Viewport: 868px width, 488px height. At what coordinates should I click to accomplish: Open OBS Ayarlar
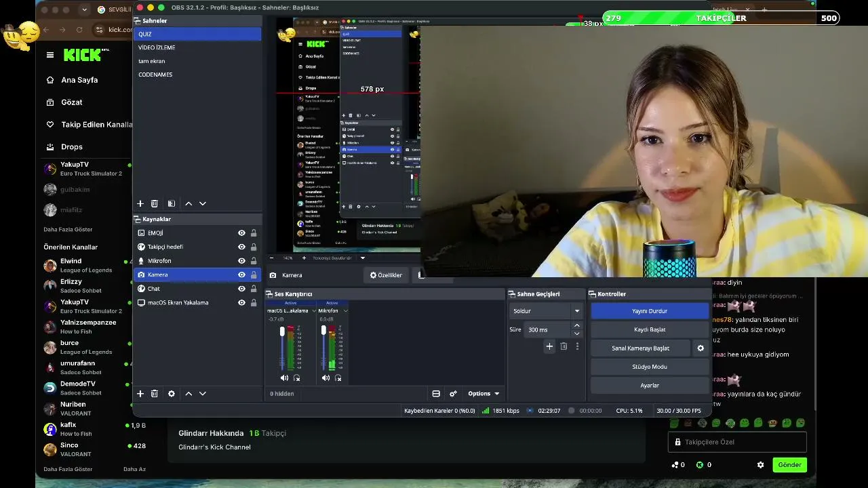click(650, 386)
